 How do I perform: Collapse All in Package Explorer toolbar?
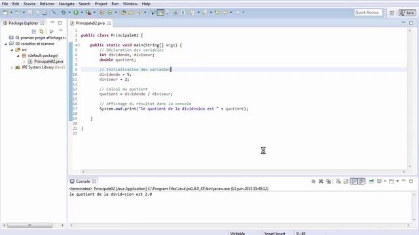click(34, 31)
